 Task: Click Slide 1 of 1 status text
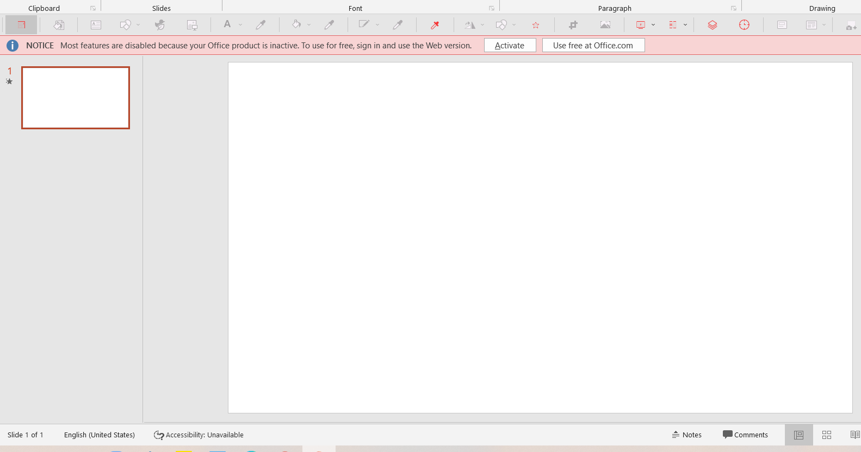(26, 435)
